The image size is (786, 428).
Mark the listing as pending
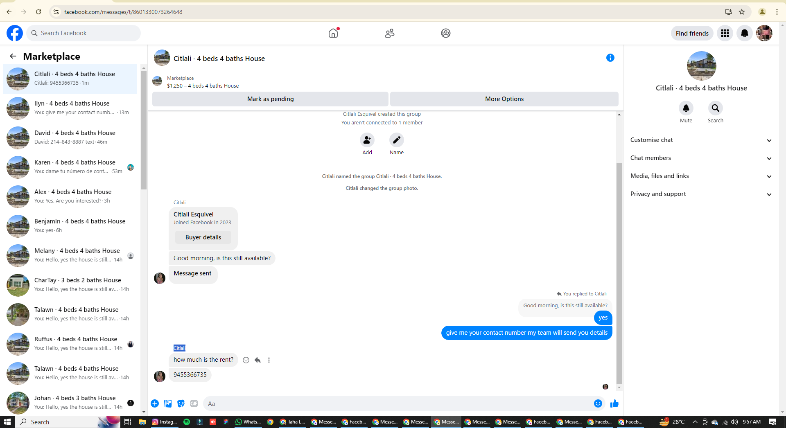(270, 99)
